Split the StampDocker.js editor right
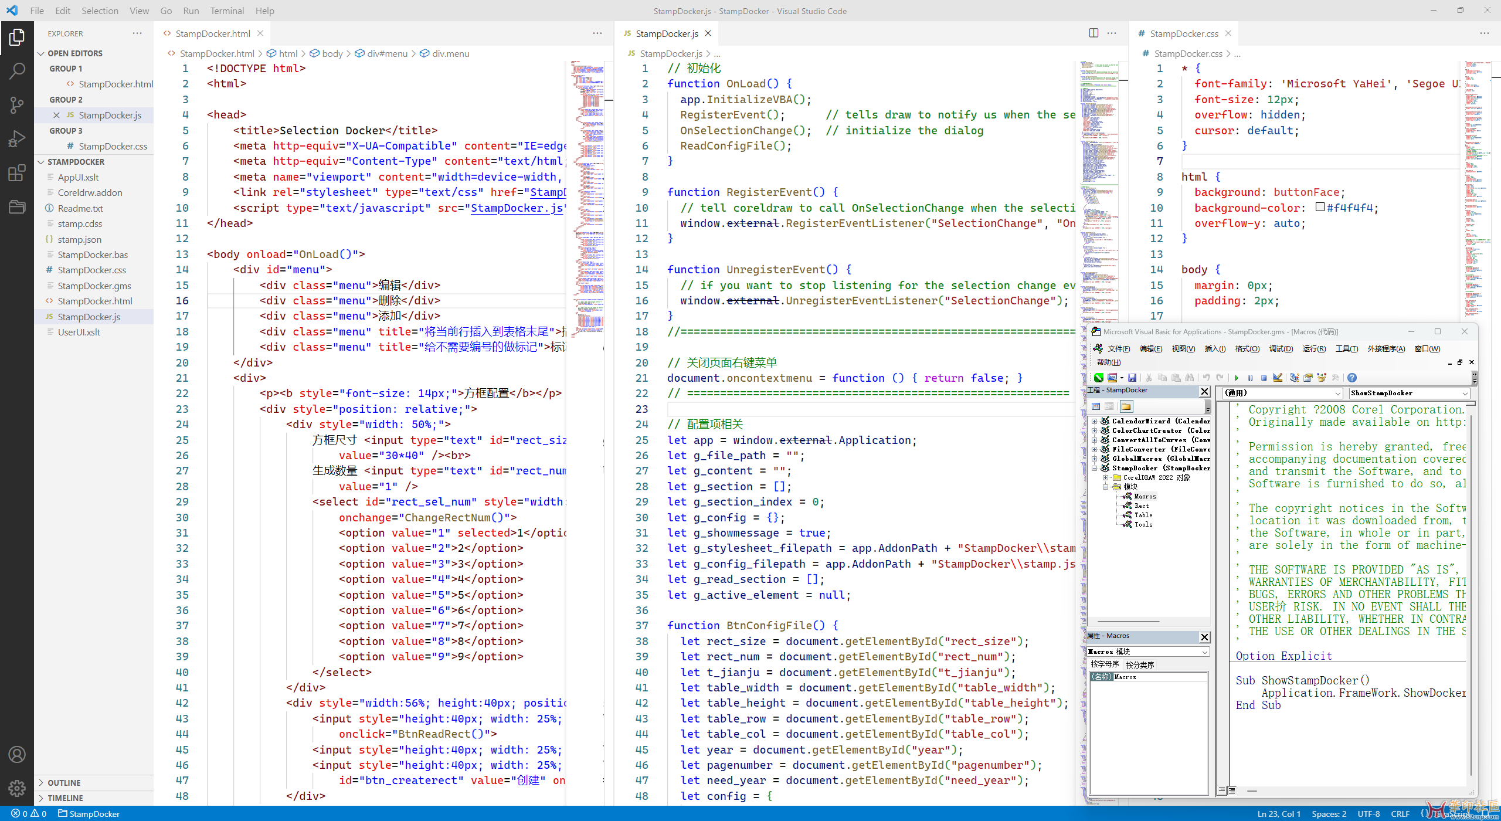Image resolution: width=1501 pixels, height=821 pixels. pos(1094,33)
